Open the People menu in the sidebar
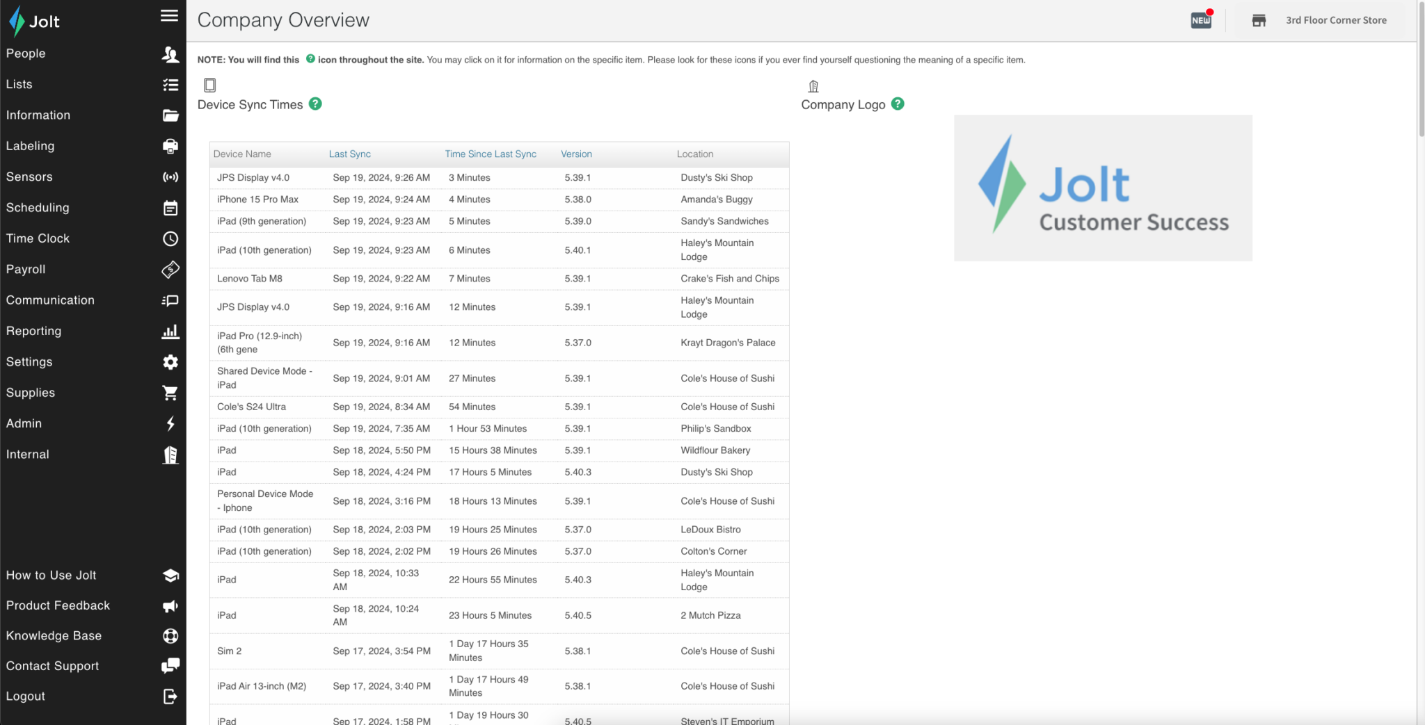This screenshot has height=725, width=1425. (26, 54)
